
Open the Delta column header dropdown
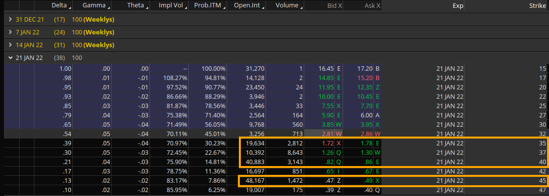[x=70, y=7]
